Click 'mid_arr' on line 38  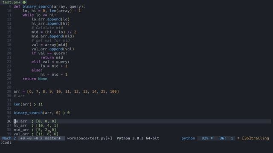coord(21,130)
